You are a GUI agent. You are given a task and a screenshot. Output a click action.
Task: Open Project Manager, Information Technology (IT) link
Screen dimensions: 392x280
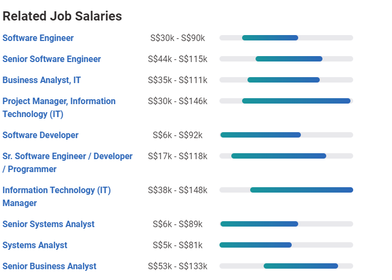(59, 101)
